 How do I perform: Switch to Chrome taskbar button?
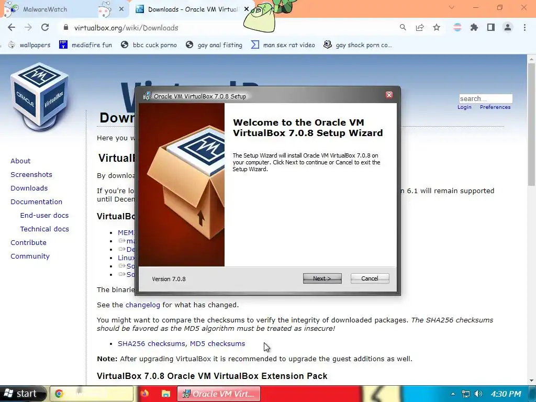point(91,394)
